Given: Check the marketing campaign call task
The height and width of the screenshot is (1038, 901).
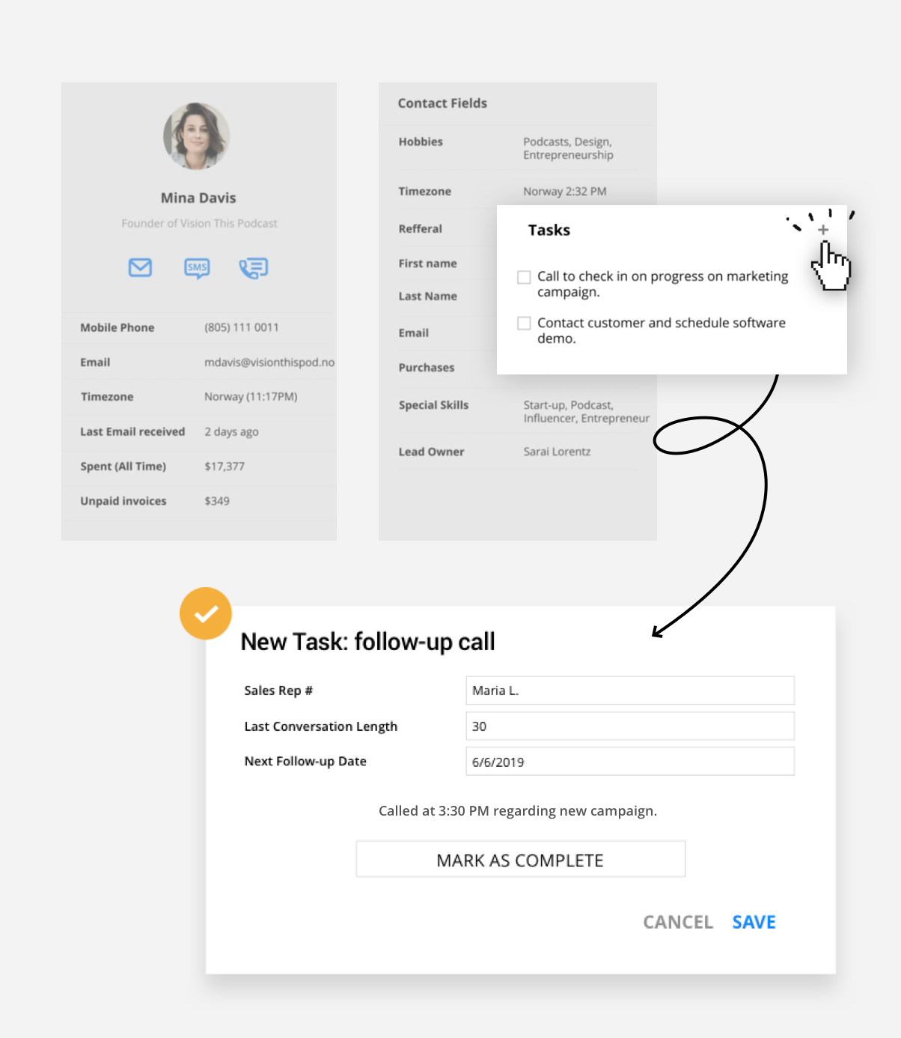Looking at the screenshot, I should (x=523, y=276).
